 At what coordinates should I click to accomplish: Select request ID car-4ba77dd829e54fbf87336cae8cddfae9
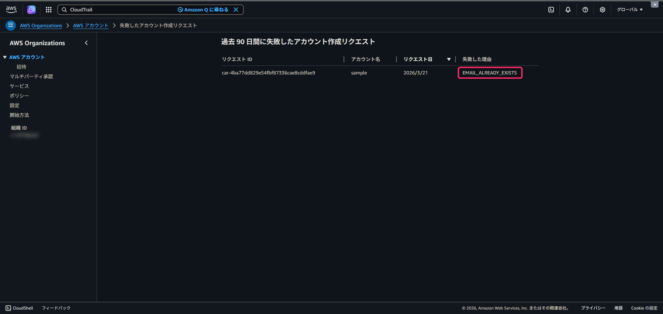point(268,73)
